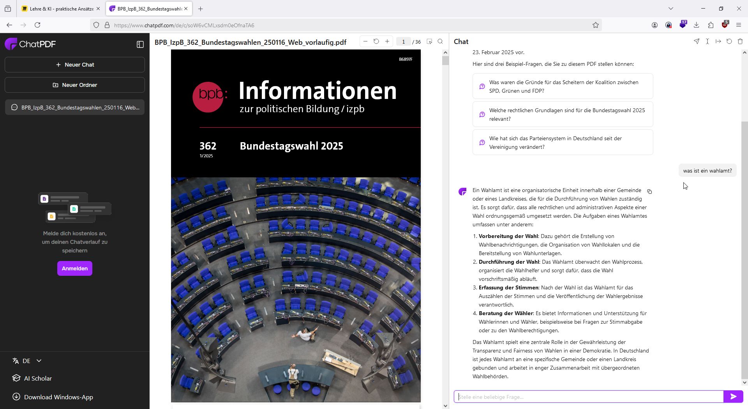Click the 'Beratung der Wähler' bold heading

506,313
